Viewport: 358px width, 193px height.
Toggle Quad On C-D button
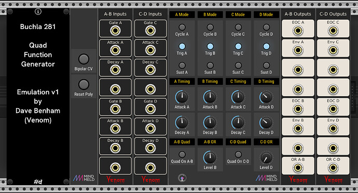(x=238, y=155)
